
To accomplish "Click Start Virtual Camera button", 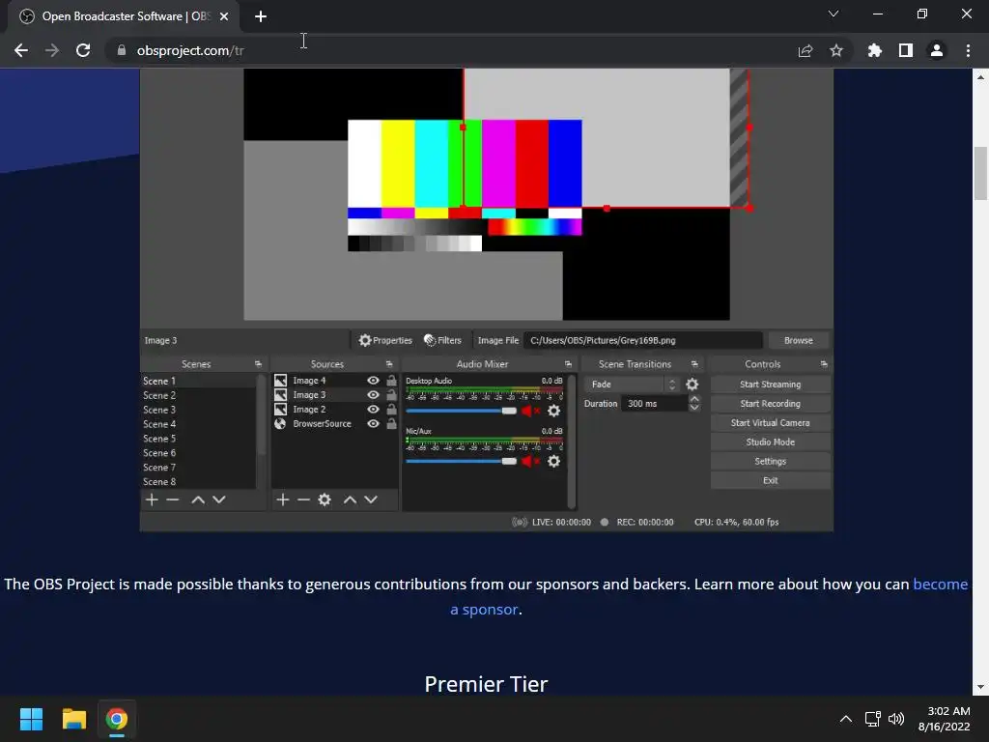I will point(770,423).
